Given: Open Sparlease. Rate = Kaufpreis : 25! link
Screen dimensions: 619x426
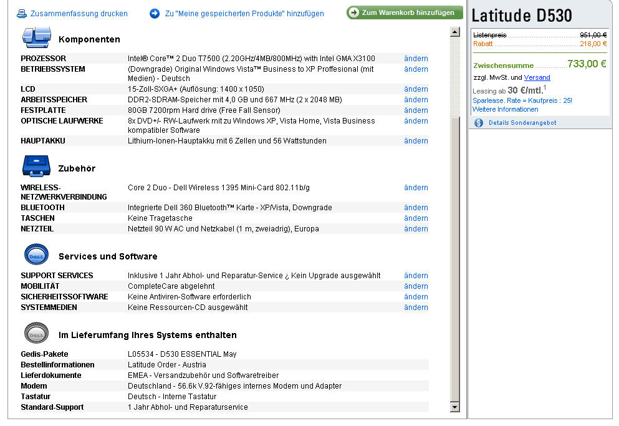Looking at the screenshot, I should [x=522, y=101].
